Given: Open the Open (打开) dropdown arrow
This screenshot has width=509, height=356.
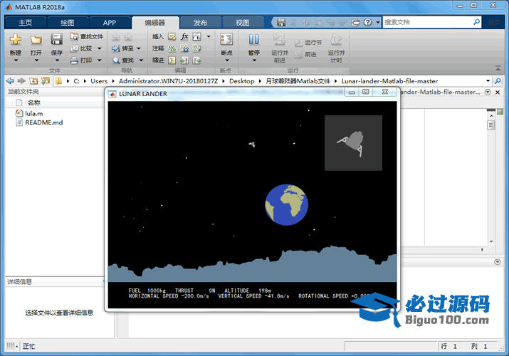Looking at the screenshot, I should pos(36,61).
